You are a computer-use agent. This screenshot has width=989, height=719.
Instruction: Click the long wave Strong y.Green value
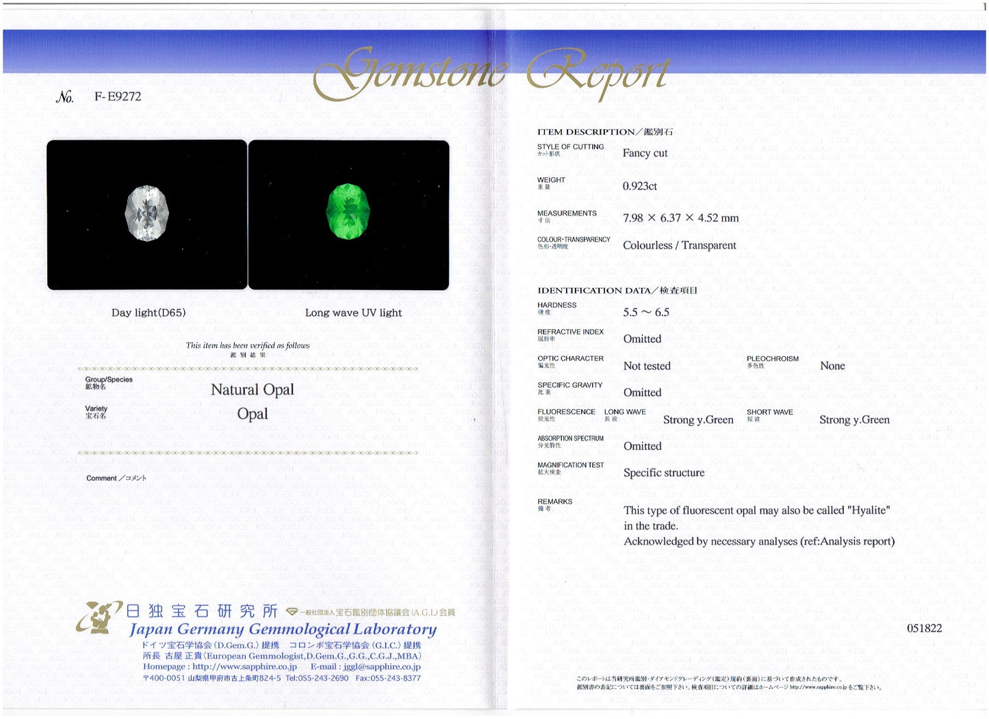click(697, 419)
